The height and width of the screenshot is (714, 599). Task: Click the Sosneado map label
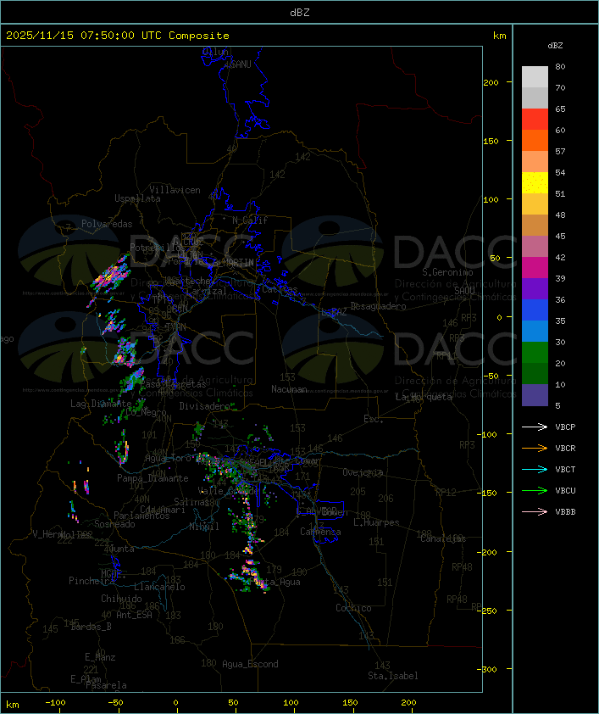pyautogui.click(x=114, y=524)
